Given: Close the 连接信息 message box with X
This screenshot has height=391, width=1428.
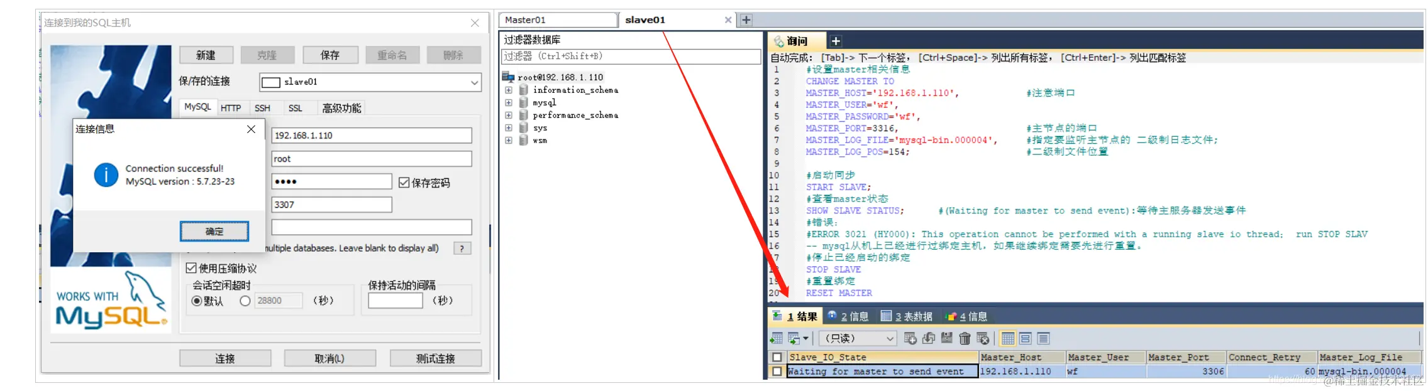Looking at the screenshot, I should point(251,129).
